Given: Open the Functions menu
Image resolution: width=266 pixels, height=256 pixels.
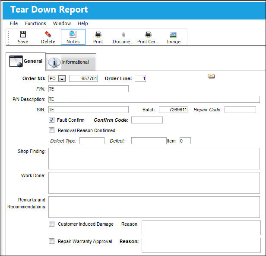Looking at the screenshot, I should 35,23.
